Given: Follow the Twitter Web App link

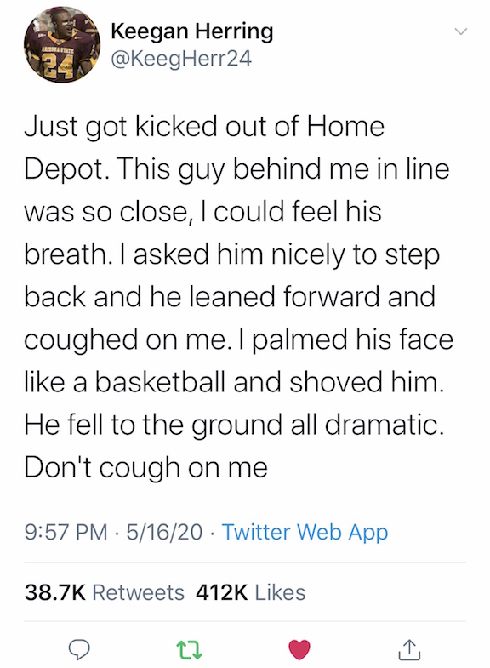Looking at the screenshot, I should click(305, 532).
